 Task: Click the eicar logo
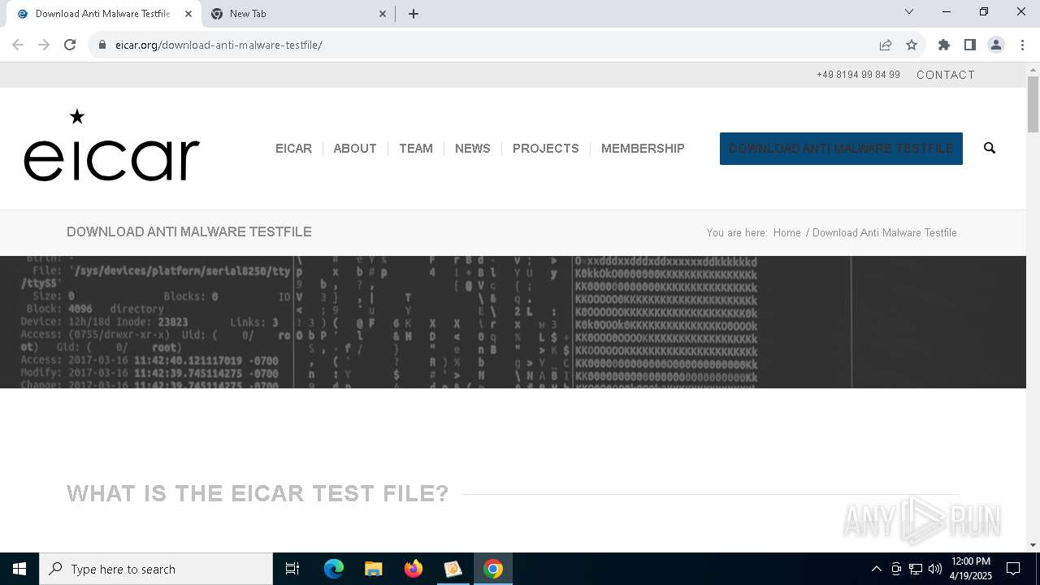(112, 145)
